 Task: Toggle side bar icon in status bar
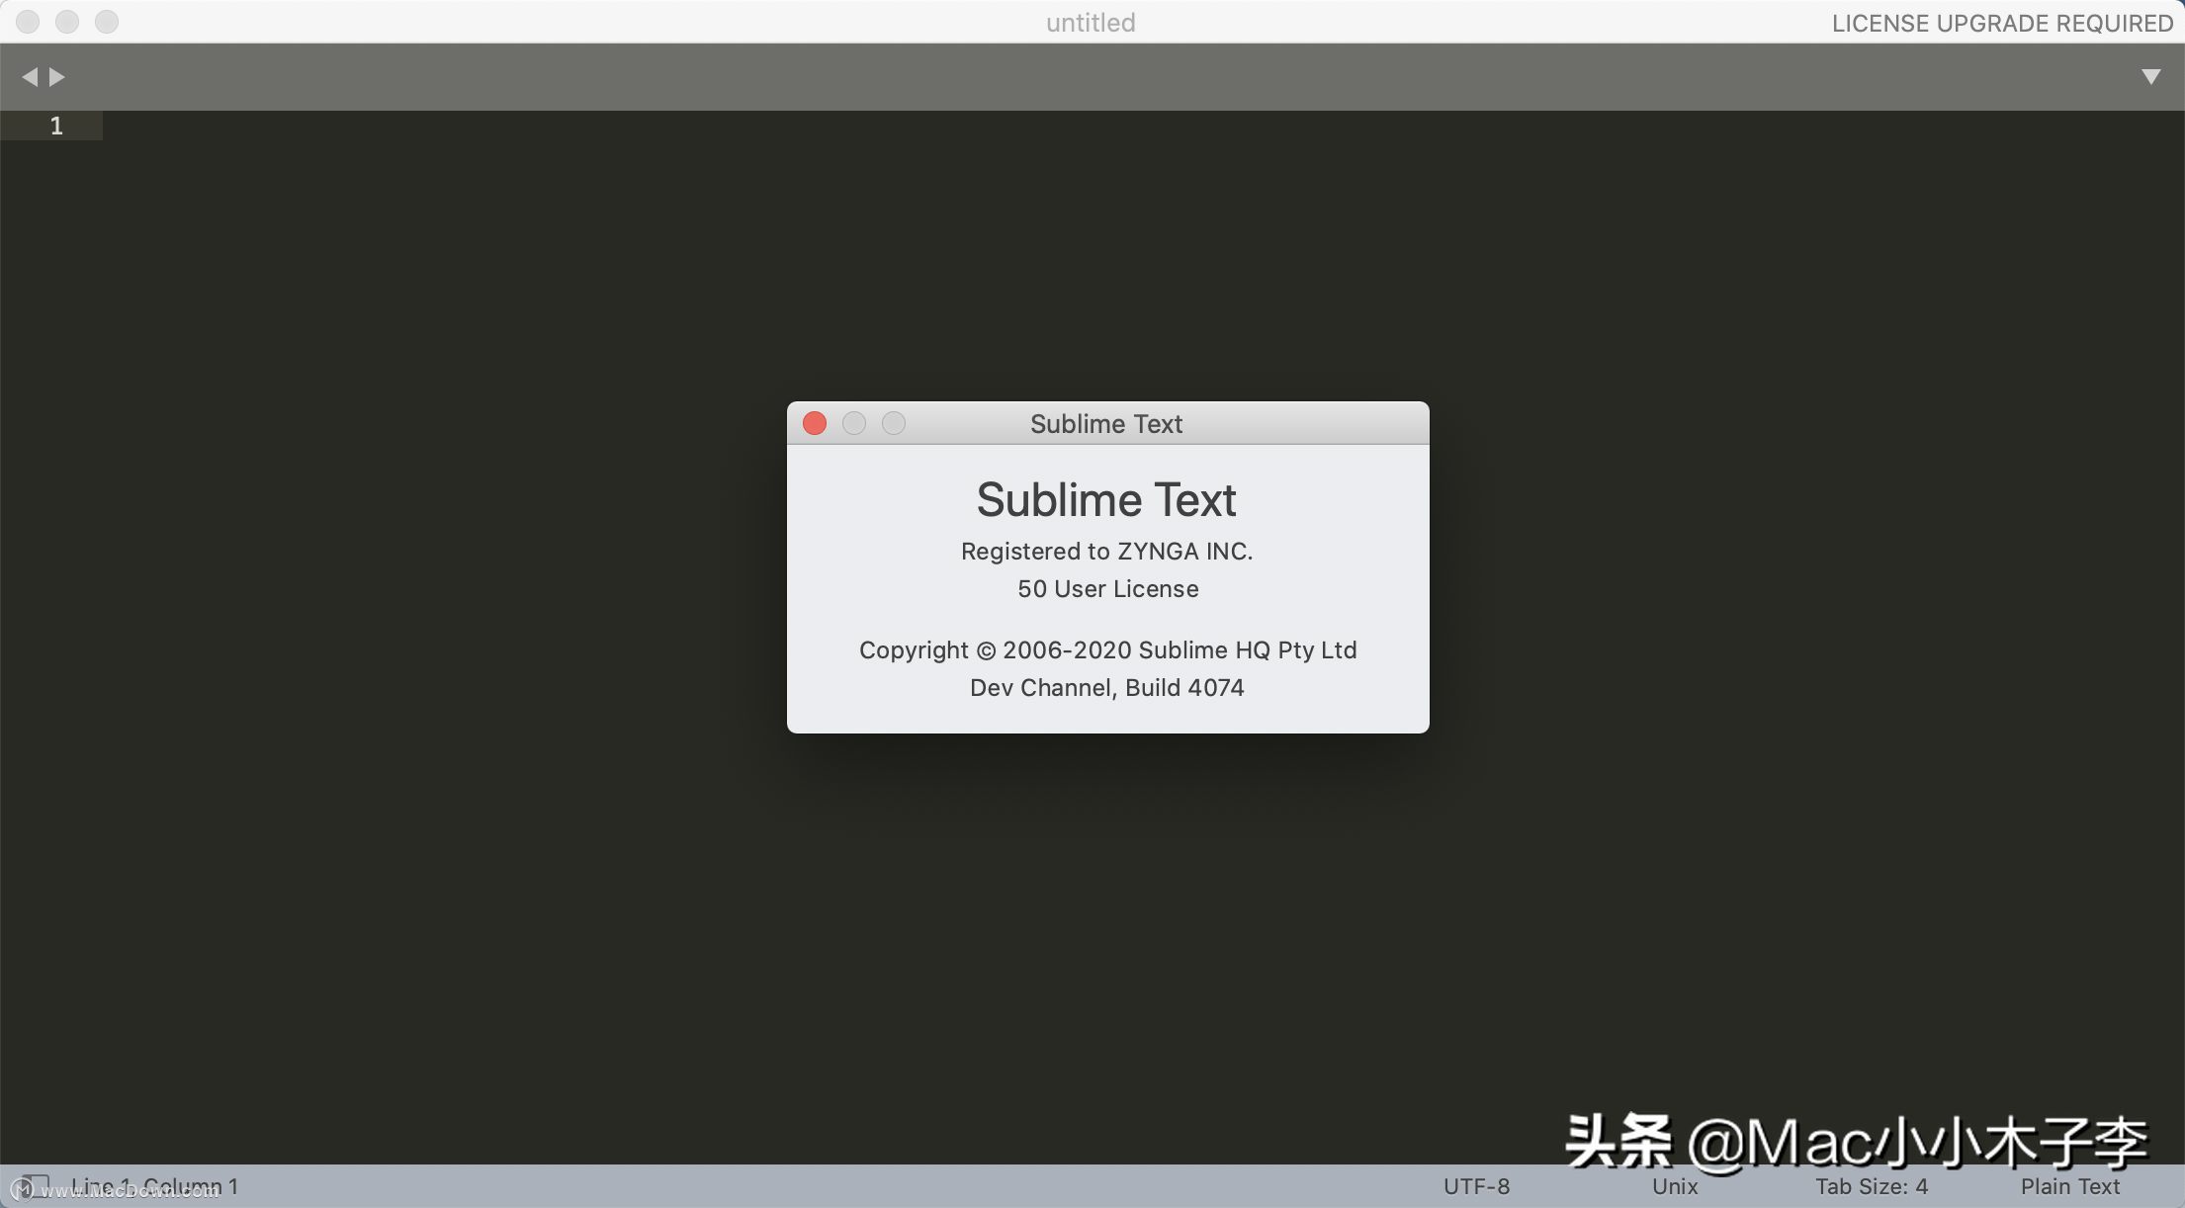point(35,1185)
